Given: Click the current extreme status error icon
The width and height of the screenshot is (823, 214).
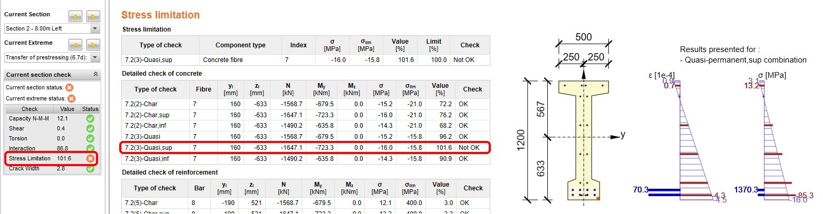Looking at the screenshot, I should pos(71,98).
